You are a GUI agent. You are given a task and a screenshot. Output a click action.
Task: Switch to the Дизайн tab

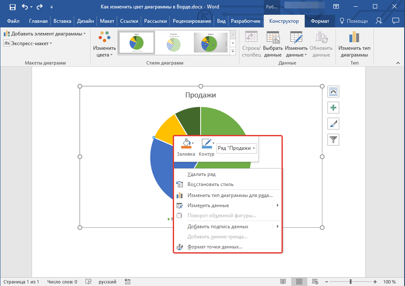[86, 21]
